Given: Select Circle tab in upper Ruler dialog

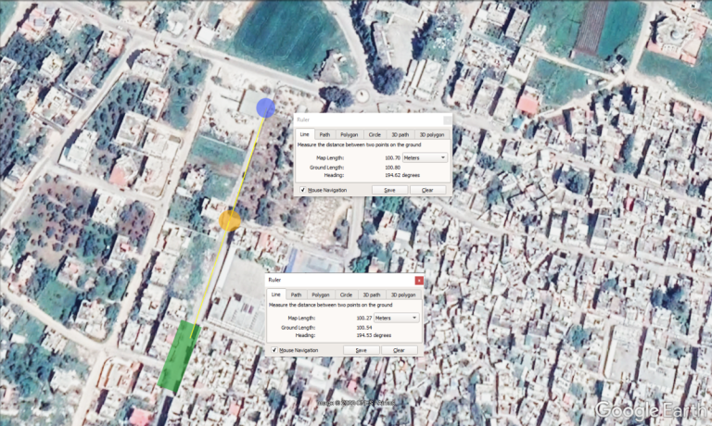Looking at the screenshot, I should (x=375, y=134).
